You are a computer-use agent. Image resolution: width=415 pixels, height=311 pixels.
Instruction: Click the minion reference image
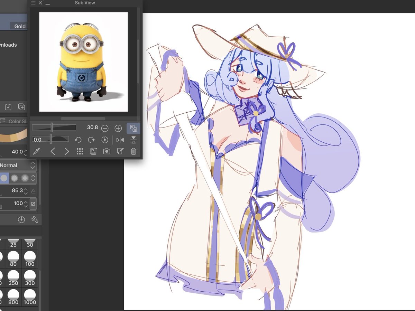pos(83,62)
